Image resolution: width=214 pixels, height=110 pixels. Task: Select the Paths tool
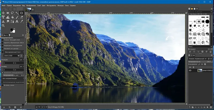(x=12, y=21)
